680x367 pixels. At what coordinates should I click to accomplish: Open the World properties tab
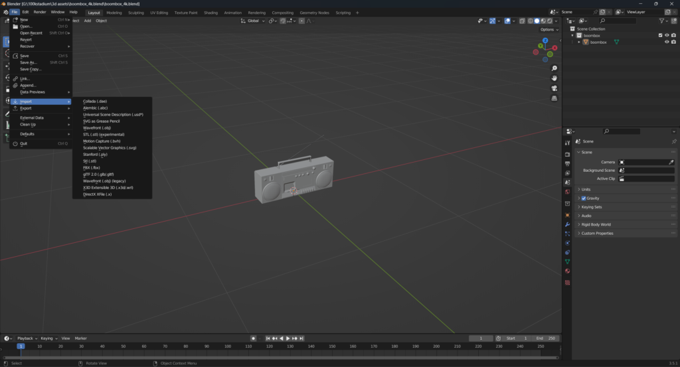[567, 192]
